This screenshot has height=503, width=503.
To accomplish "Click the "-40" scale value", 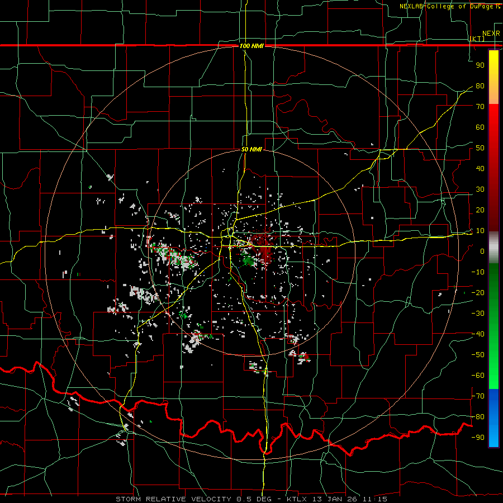I will coord(478,334).
